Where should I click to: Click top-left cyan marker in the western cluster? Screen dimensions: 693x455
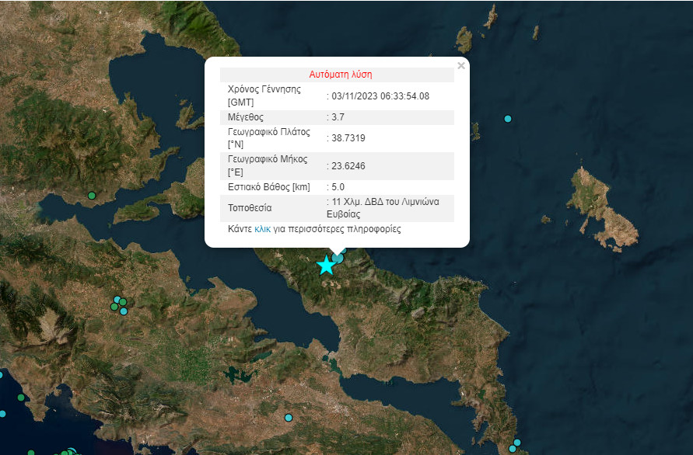click(x=117, y=300)
